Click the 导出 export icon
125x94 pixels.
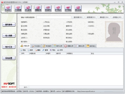tap(52, 50)
